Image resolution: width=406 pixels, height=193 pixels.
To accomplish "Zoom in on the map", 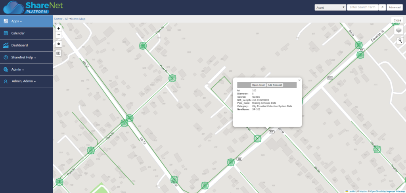I will point(59,28).
